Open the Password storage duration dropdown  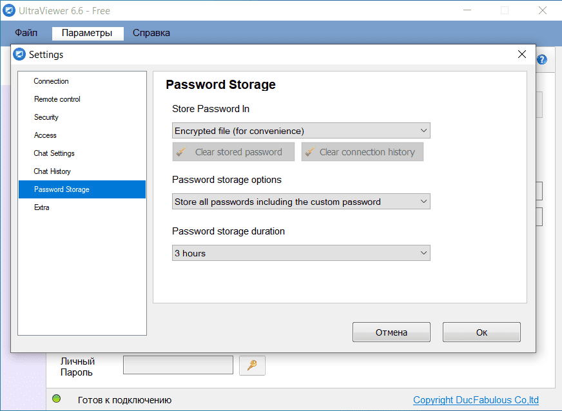[x=301, y=253]
